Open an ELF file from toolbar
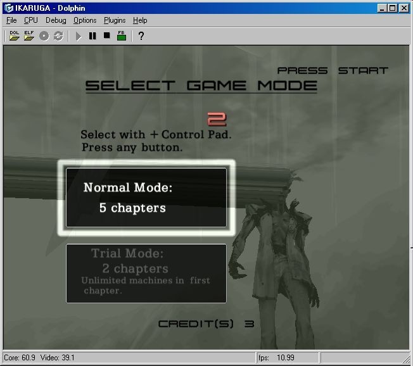This screenshot has width=413, height=366. coord(29,36)
